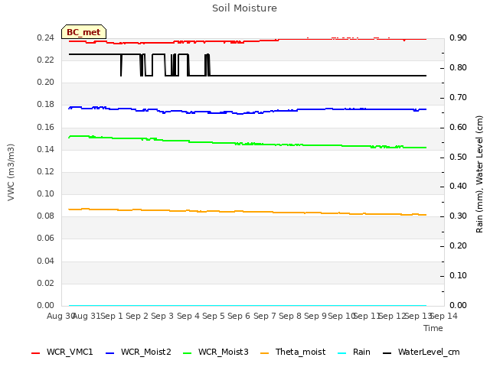Click the Rain (mm), Water Level (cm) axis label
490x367 pixels.
pos(479,174)
